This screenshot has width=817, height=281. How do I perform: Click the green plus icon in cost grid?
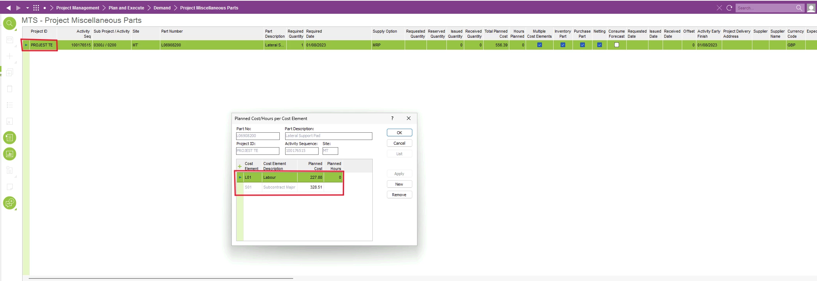click(240, 166)
